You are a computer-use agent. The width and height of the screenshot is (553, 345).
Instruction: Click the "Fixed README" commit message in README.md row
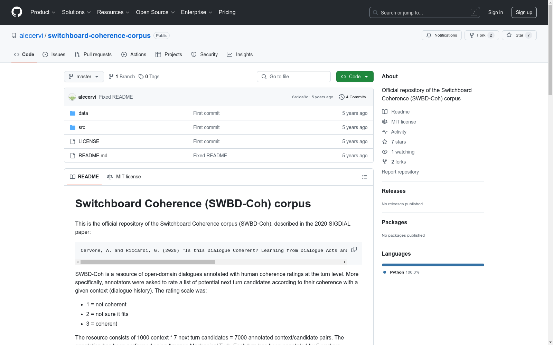(210, 156)
